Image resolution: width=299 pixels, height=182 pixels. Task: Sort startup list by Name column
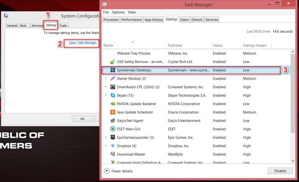pyautogui.click(x=134, y=45)
